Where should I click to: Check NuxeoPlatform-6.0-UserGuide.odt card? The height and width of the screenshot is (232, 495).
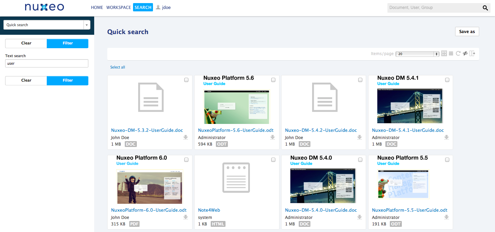pyautogui.click(x=186, y=160)
